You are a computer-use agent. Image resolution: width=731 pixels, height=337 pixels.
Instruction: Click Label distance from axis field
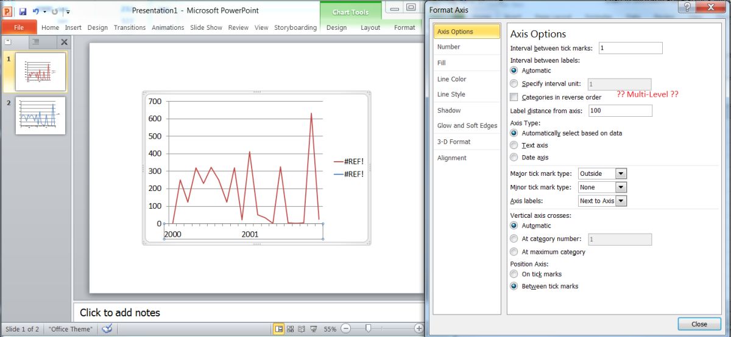point(620,111)
